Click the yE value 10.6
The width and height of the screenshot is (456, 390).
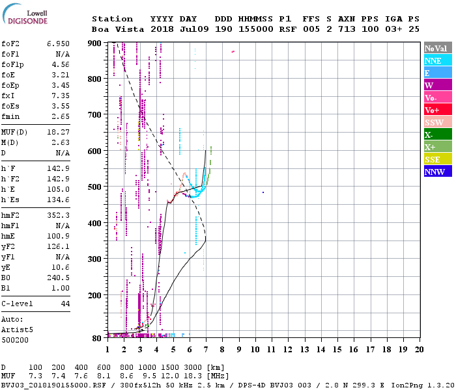click(61, 267)
